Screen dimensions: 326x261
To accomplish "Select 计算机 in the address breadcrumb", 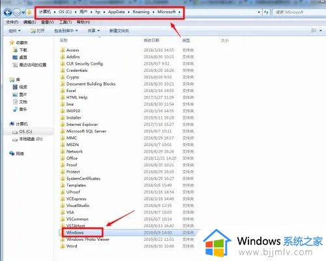I will point(45,12).
